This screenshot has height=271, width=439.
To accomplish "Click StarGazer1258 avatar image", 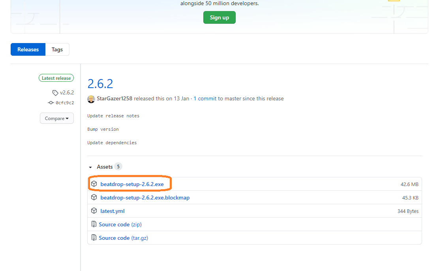I will (x=91, y=99).
